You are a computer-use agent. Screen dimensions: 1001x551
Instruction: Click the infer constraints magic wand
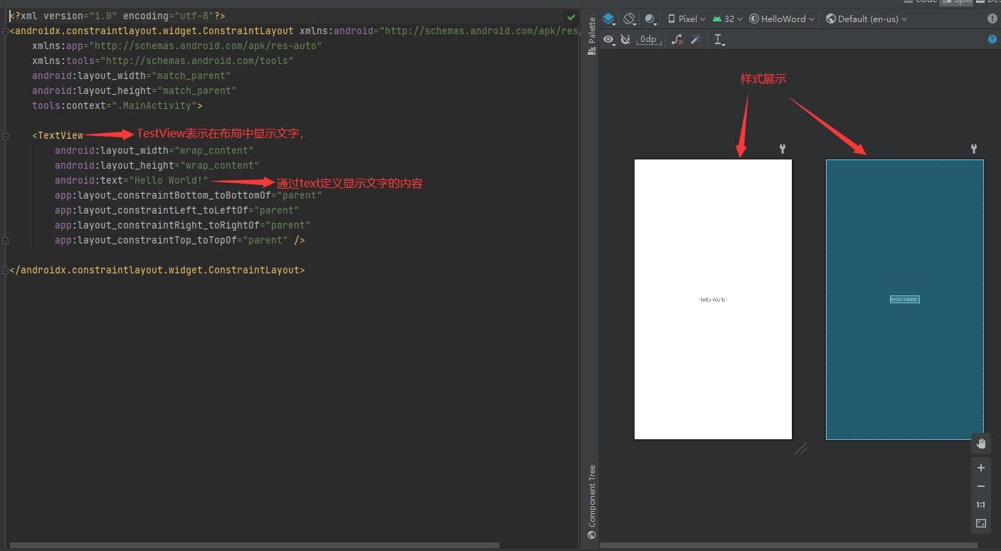point(697,40)
